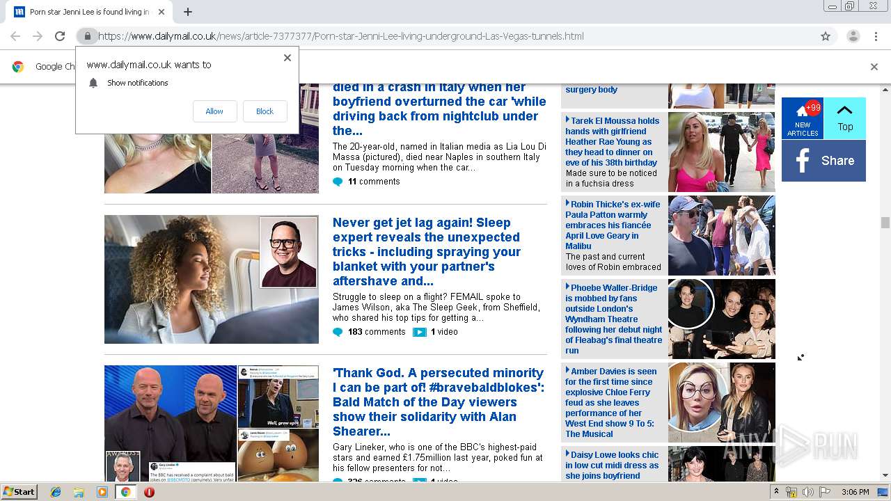Open the Windows Start menu
The height and width of the screenshot is (501, 891).
pos(19,492)
